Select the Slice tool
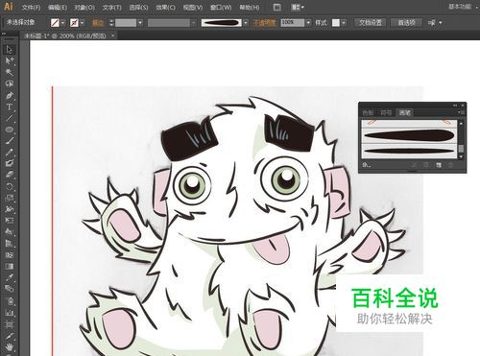Screen dimensions: 480x356 [10, 336]
